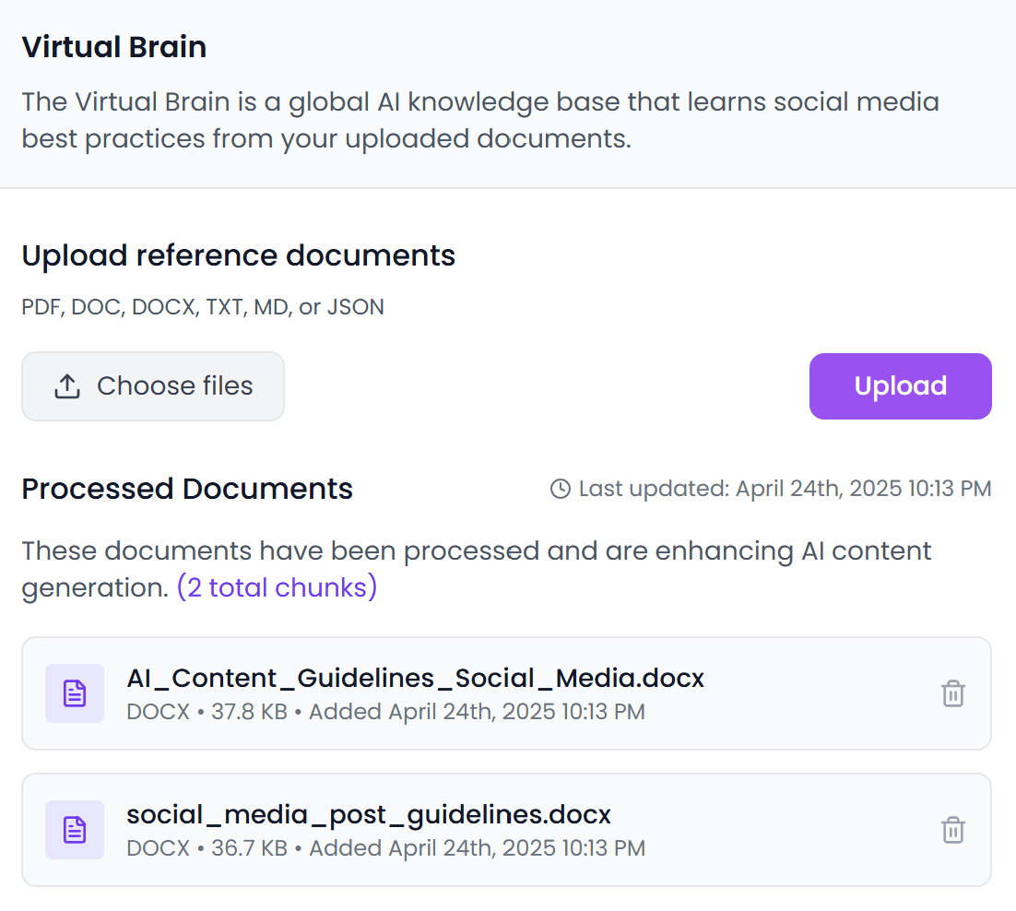Screen dimensions: 1016x911
Task: Click trash icon for social_media_post_guidelines.docx
Action: coord(952,830)
